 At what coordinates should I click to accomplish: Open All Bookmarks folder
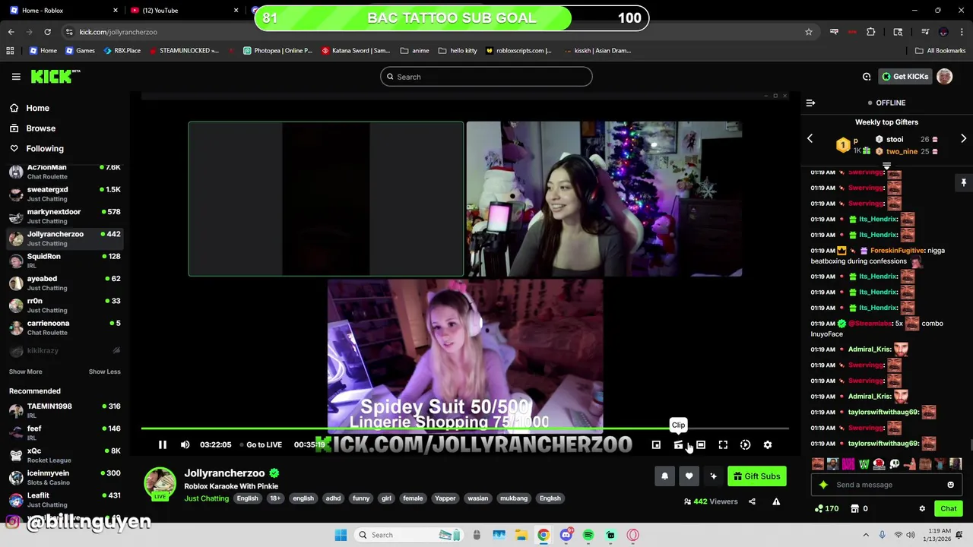940,51
